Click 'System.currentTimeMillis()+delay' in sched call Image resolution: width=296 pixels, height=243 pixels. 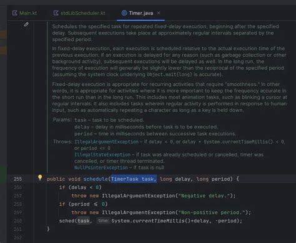tap(160, 221)
